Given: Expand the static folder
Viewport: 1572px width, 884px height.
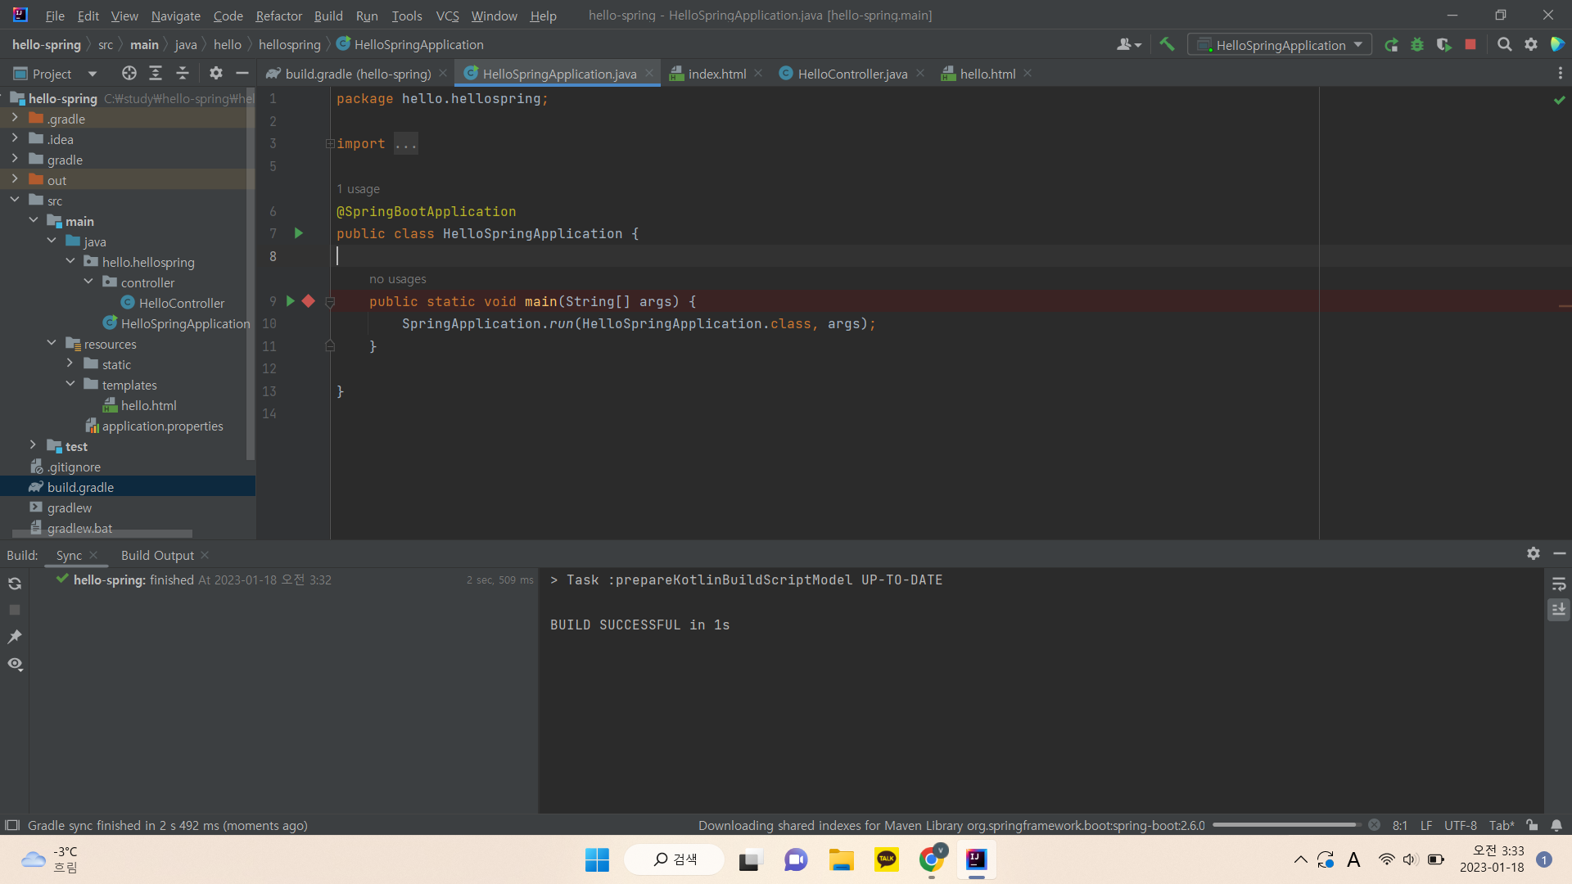Looking at the screenshot, I should (x=70, y=364).
